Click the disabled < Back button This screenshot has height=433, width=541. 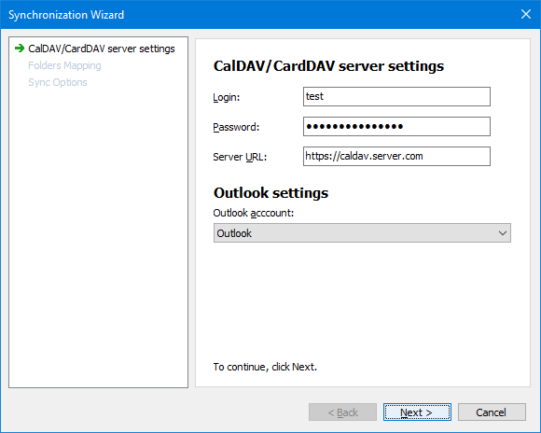coord(342,412)
